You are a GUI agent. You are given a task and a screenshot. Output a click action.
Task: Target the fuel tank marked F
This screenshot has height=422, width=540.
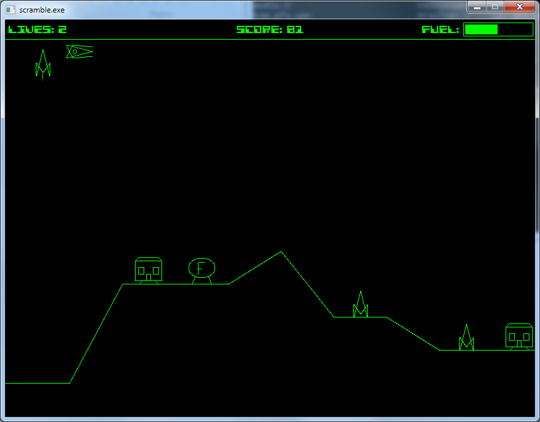(202, 268)
